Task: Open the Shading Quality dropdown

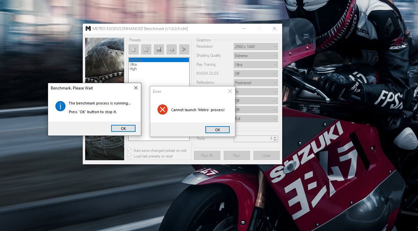Action: (x=256, y=56)
